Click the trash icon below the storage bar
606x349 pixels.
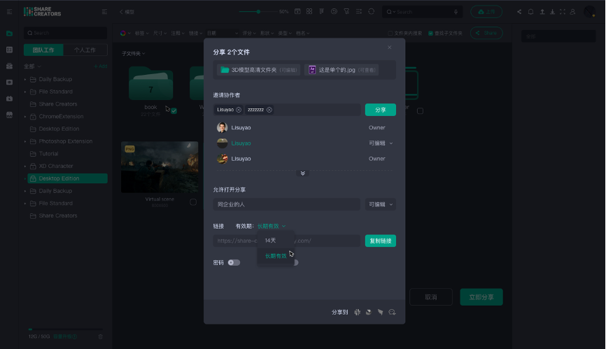[x=101, y=336]
